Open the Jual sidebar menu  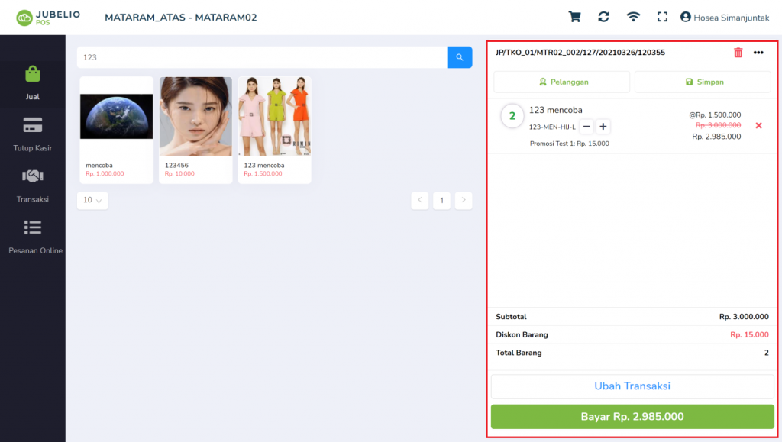pyautogui.click(x=32, y=83)
